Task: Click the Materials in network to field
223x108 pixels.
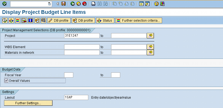Action: pyautogui.click(x=129, y=53)
